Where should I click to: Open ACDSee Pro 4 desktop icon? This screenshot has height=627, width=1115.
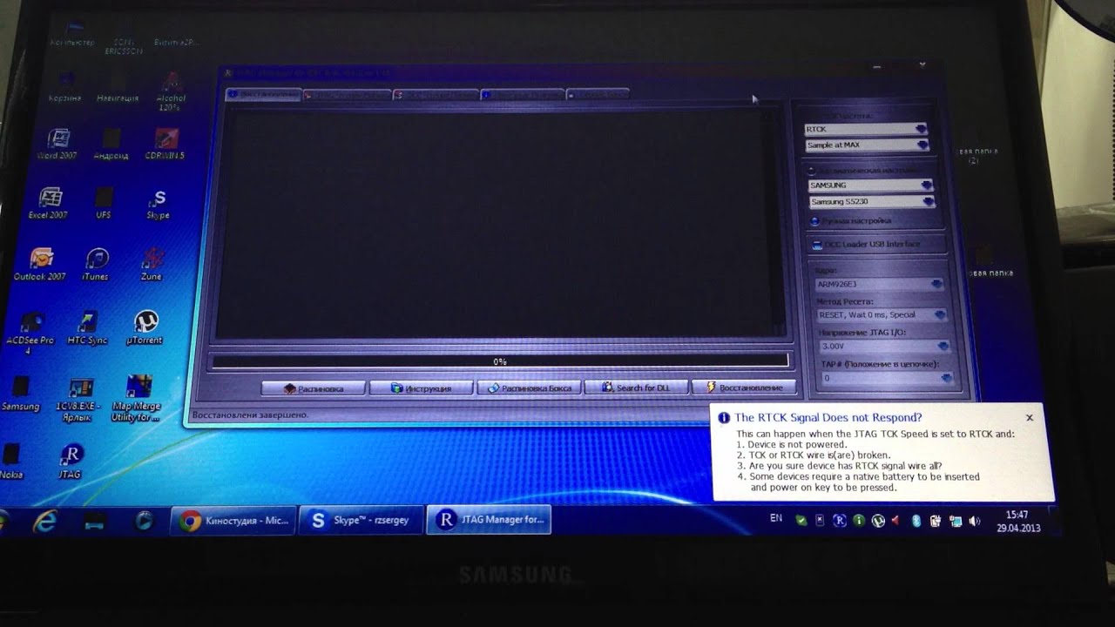(30, 333)
